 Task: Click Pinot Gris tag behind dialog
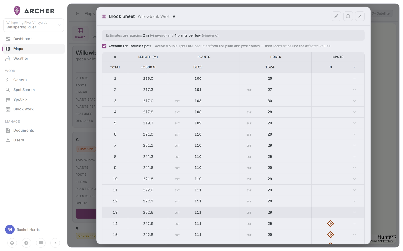pyautogui.click(x=86, y=149)
